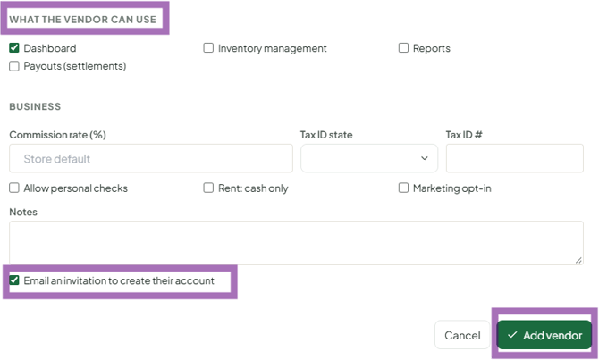599x360 pixels.
Task: Click the Add vendor button
Action: tap(544, 335)
